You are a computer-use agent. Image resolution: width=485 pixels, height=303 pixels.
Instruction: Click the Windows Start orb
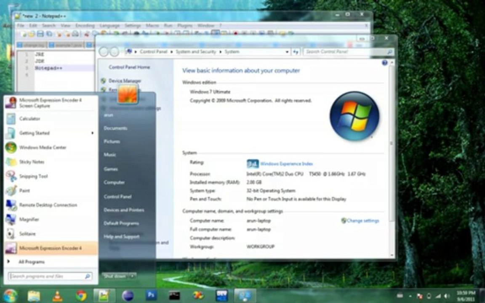[10, 295]
